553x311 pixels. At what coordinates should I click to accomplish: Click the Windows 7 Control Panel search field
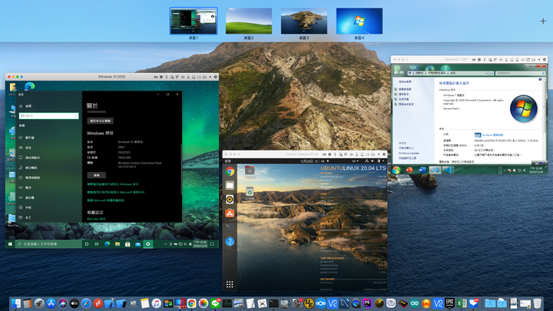(x=520, y=73)
